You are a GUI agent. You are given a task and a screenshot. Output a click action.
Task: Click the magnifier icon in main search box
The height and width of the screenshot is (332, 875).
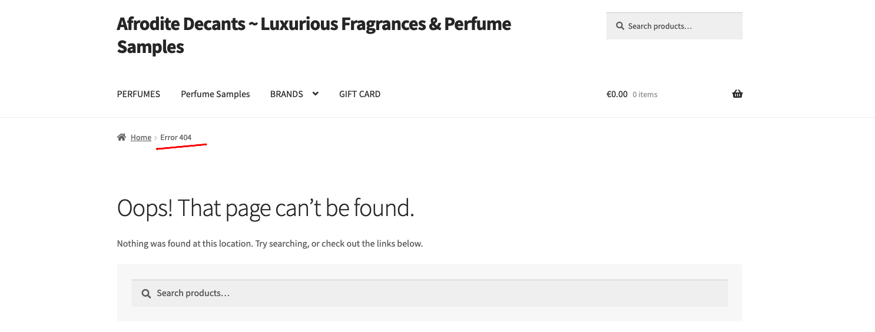click(x=146, y=293)
